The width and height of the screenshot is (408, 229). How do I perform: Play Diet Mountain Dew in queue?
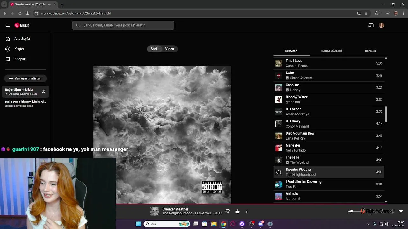(x=329, y=136)
